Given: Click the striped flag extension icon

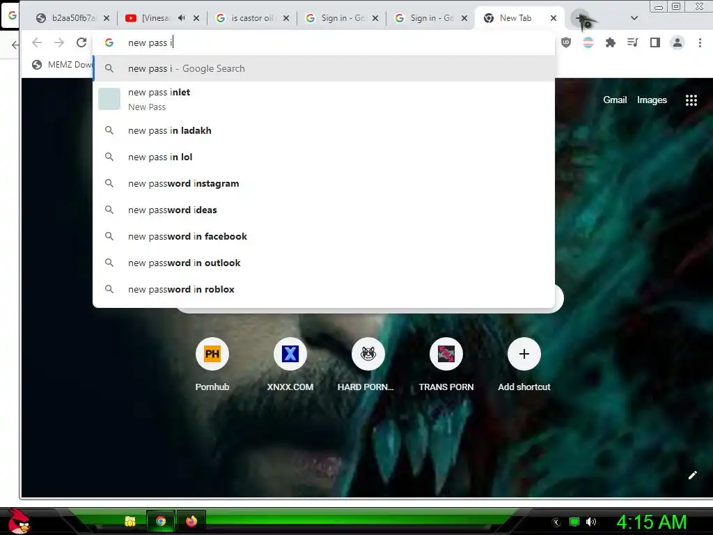Looking at the screenshot, I should tap(588, 42).
